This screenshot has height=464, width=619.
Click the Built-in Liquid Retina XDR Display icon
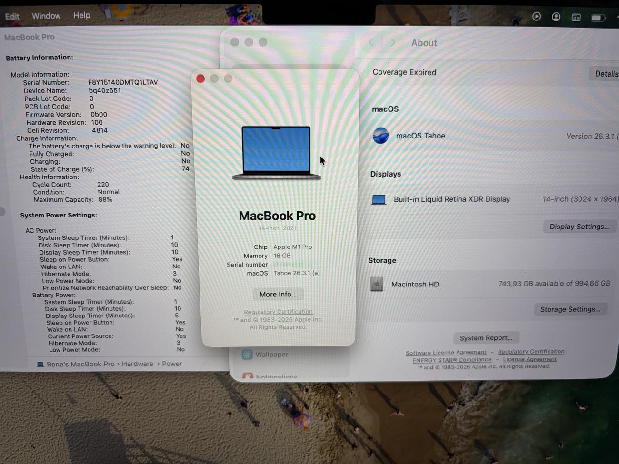click(379, 199)
